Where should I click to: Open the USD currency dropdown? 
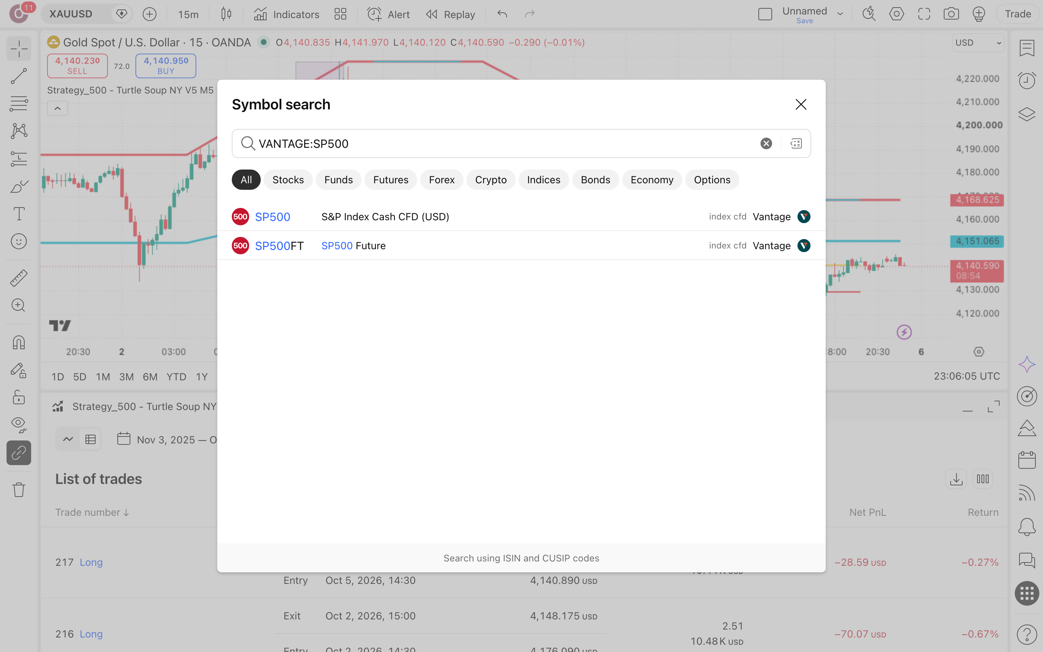[x=978, y=43]
